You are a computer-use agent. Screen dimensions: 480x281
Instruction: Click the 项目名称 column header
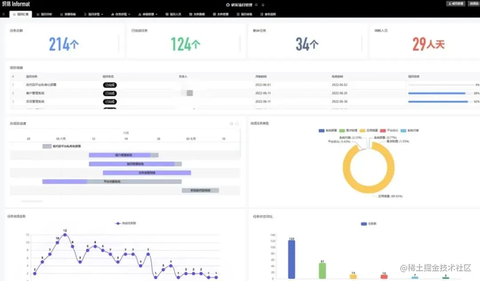(32, 76)
